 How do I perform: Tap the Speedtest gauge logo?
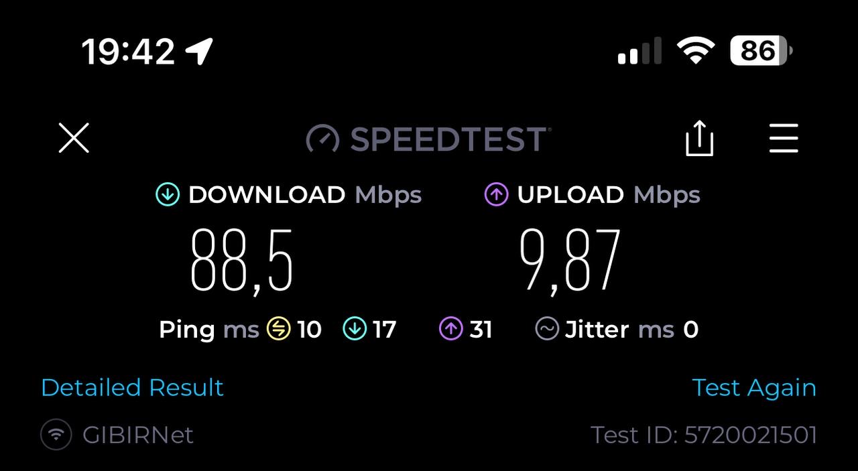coord(323,139)
